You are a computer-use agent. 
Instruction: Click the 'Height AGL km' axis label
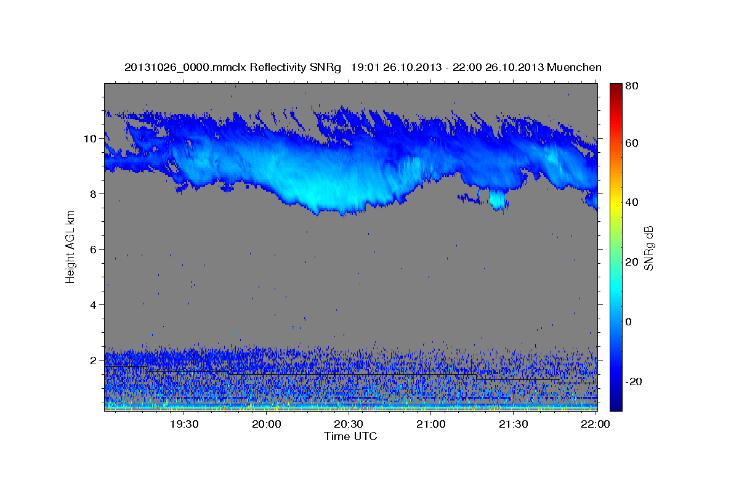(70, 248)
